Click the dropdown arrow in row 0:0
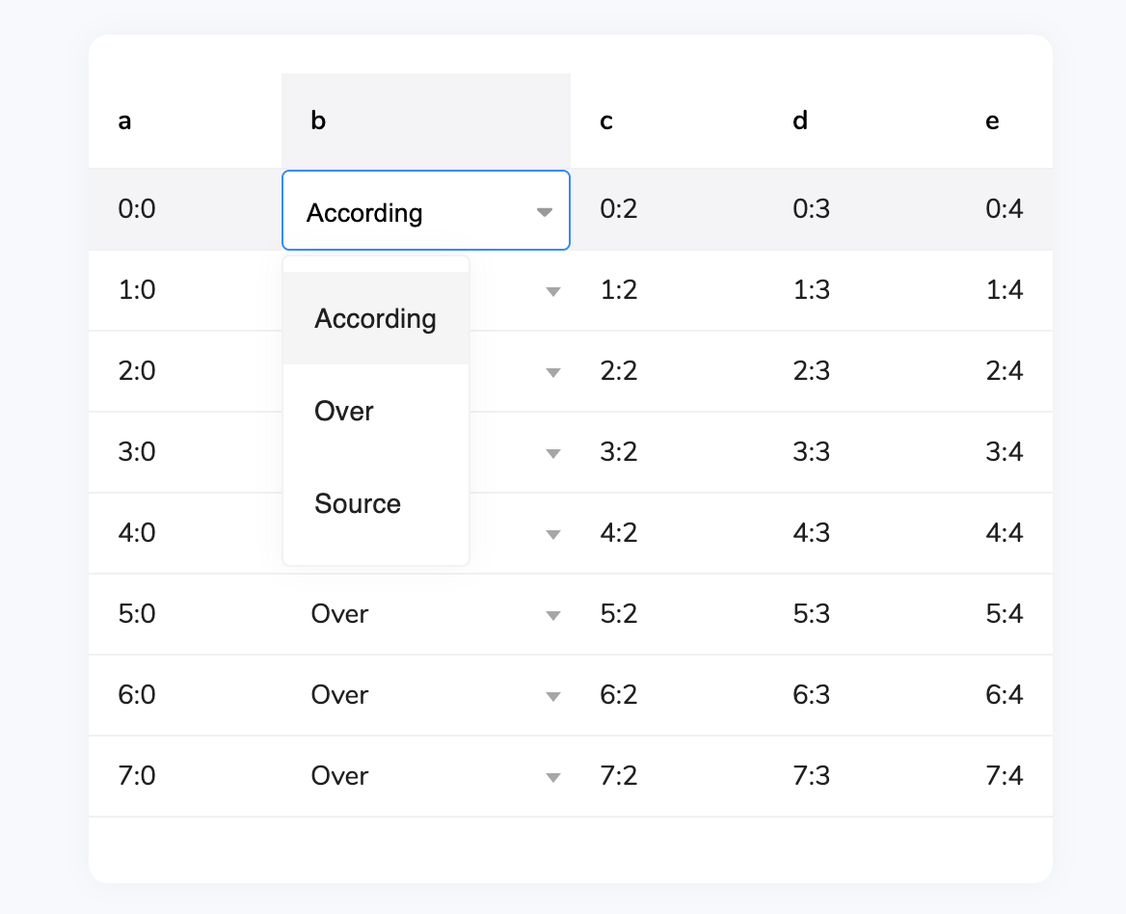This screenshot has width=1126, height=914. coord(545,212)
